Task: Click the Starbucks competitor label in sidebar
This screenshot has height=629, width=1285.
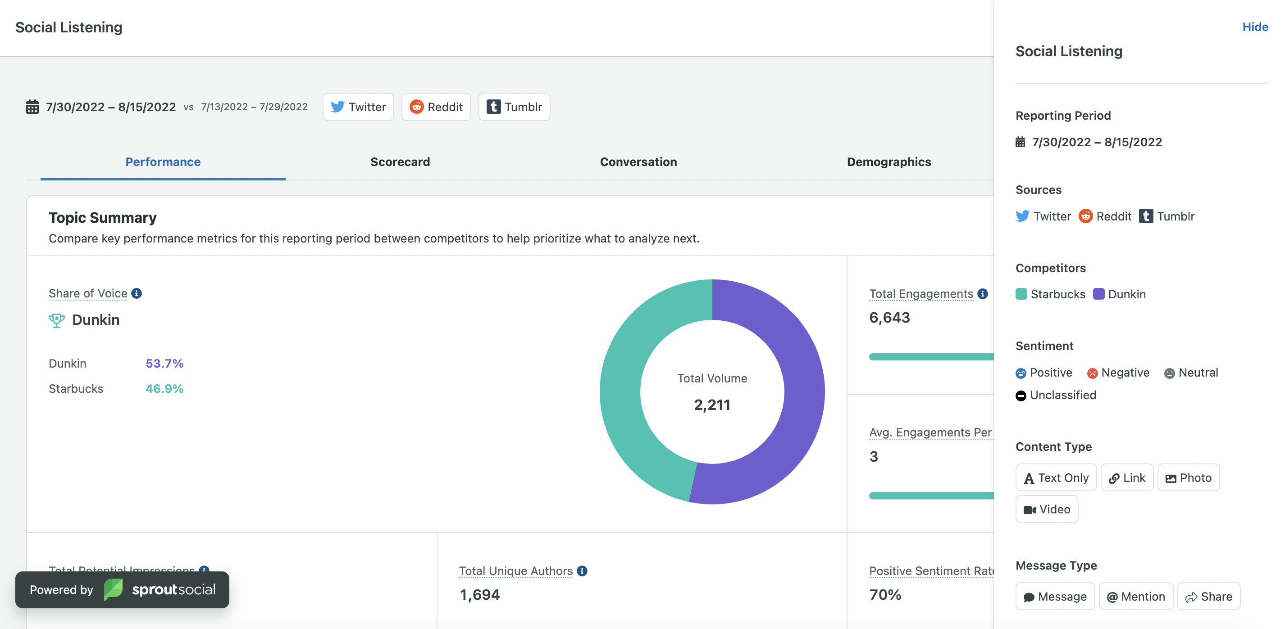Action: [1058, 294]
